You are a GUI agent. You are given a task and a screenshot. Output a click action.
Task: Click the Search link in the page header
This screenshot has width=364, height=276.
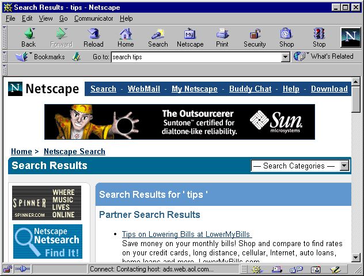pos(103,89)
